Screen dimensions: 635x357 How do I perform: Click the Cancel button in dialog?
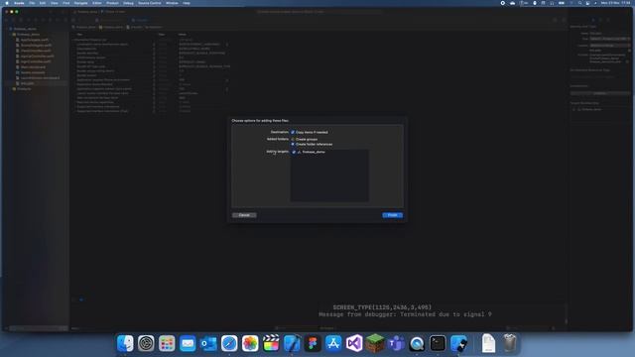244,215
